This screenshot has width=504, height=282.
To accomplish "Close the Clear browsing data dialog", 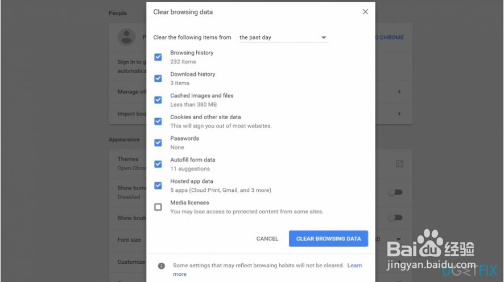I will (x=365, y=12).
